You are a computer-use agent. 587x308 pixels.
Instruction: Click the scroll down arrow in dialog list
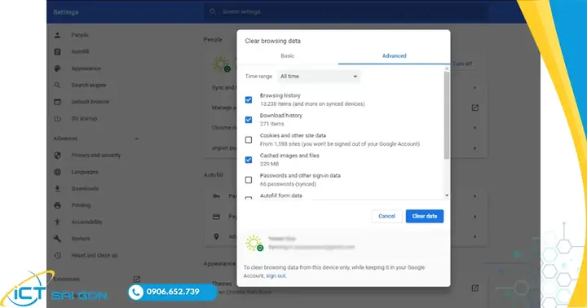(x=447, y=196)
